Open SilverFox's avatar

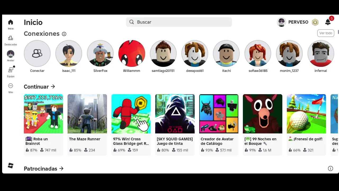[x=100, y=53]
